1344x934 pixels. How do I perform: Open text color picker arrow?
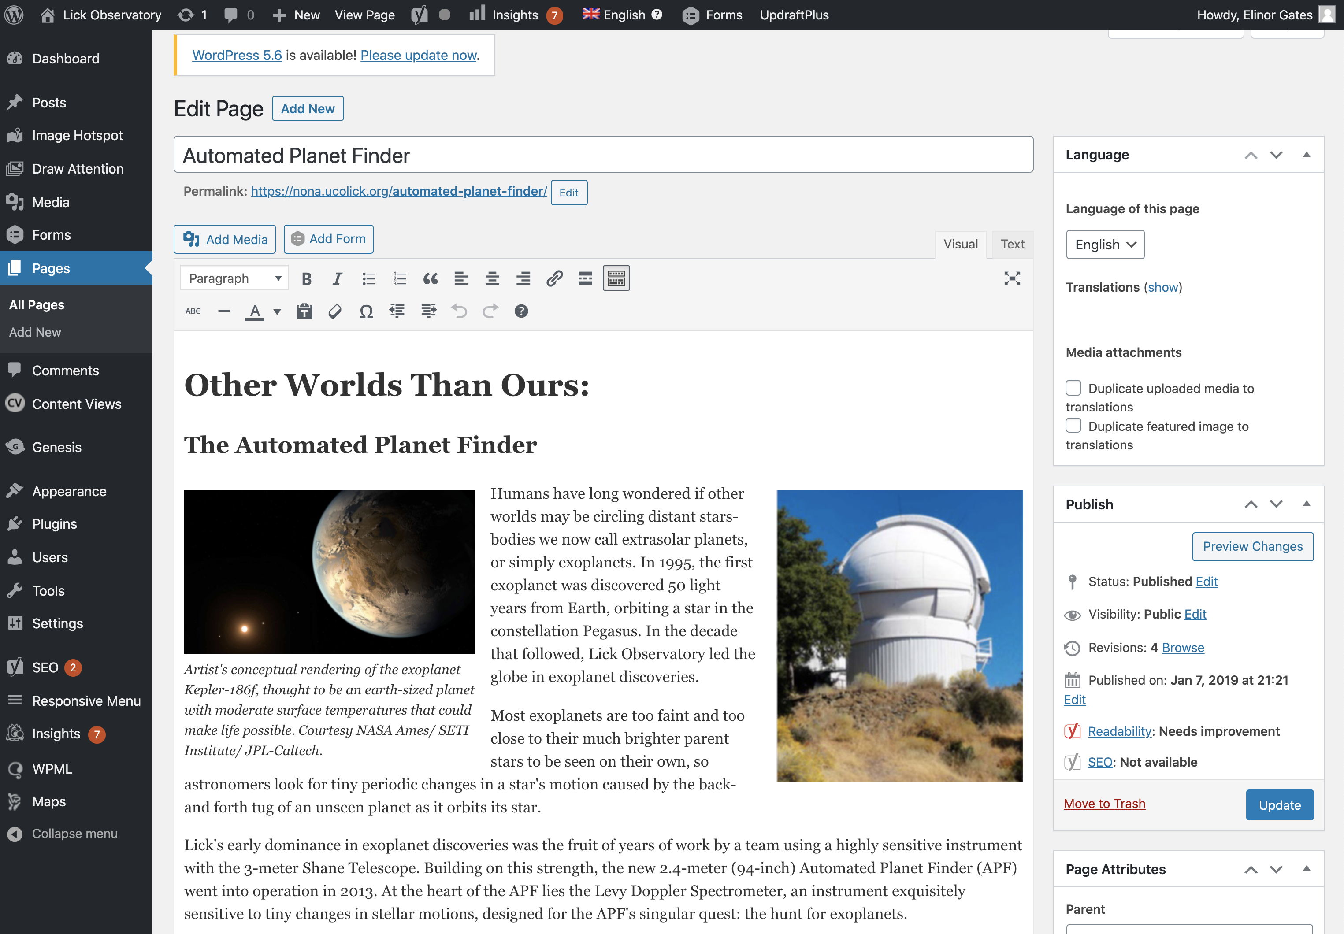pos(278,311)
